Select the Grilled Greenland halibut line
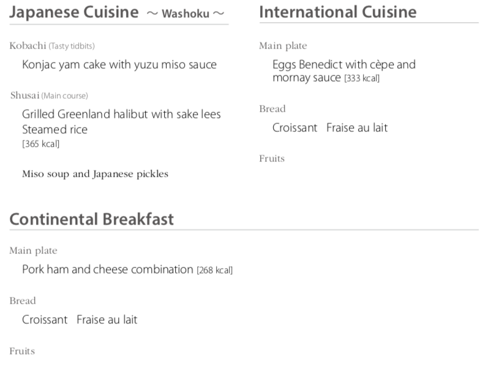 [x=121, y=114]
